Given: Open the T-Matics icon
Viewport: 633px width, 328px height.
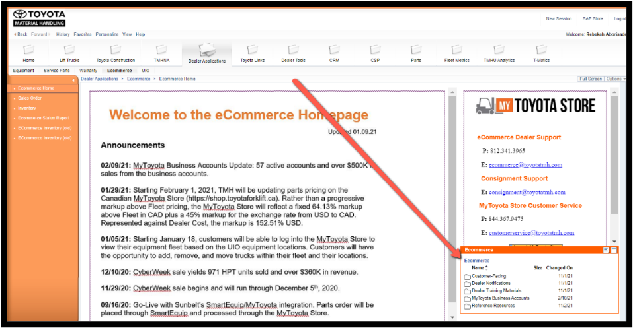Looking at the screenshot, I should (541, 50).
